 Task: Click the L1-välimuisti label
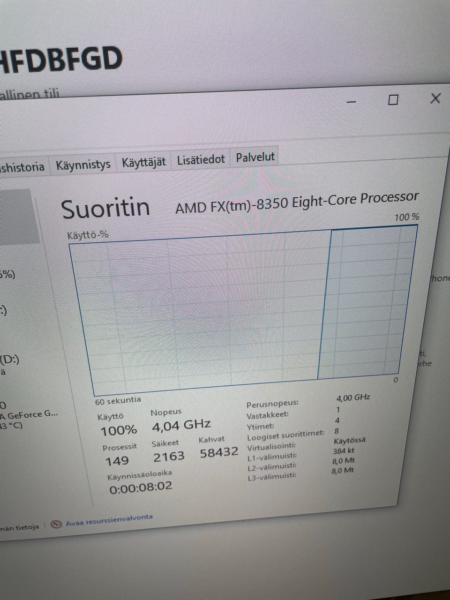272,456
